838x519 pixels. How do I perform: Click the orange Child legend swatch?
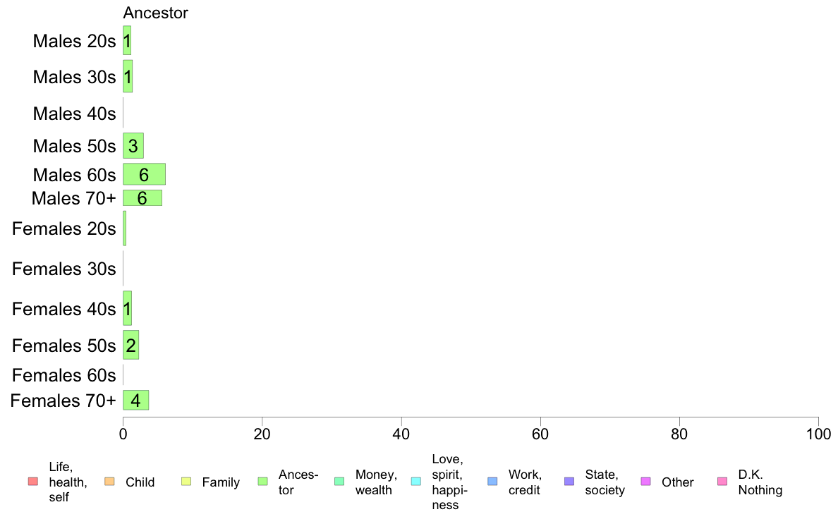(109, 482)
